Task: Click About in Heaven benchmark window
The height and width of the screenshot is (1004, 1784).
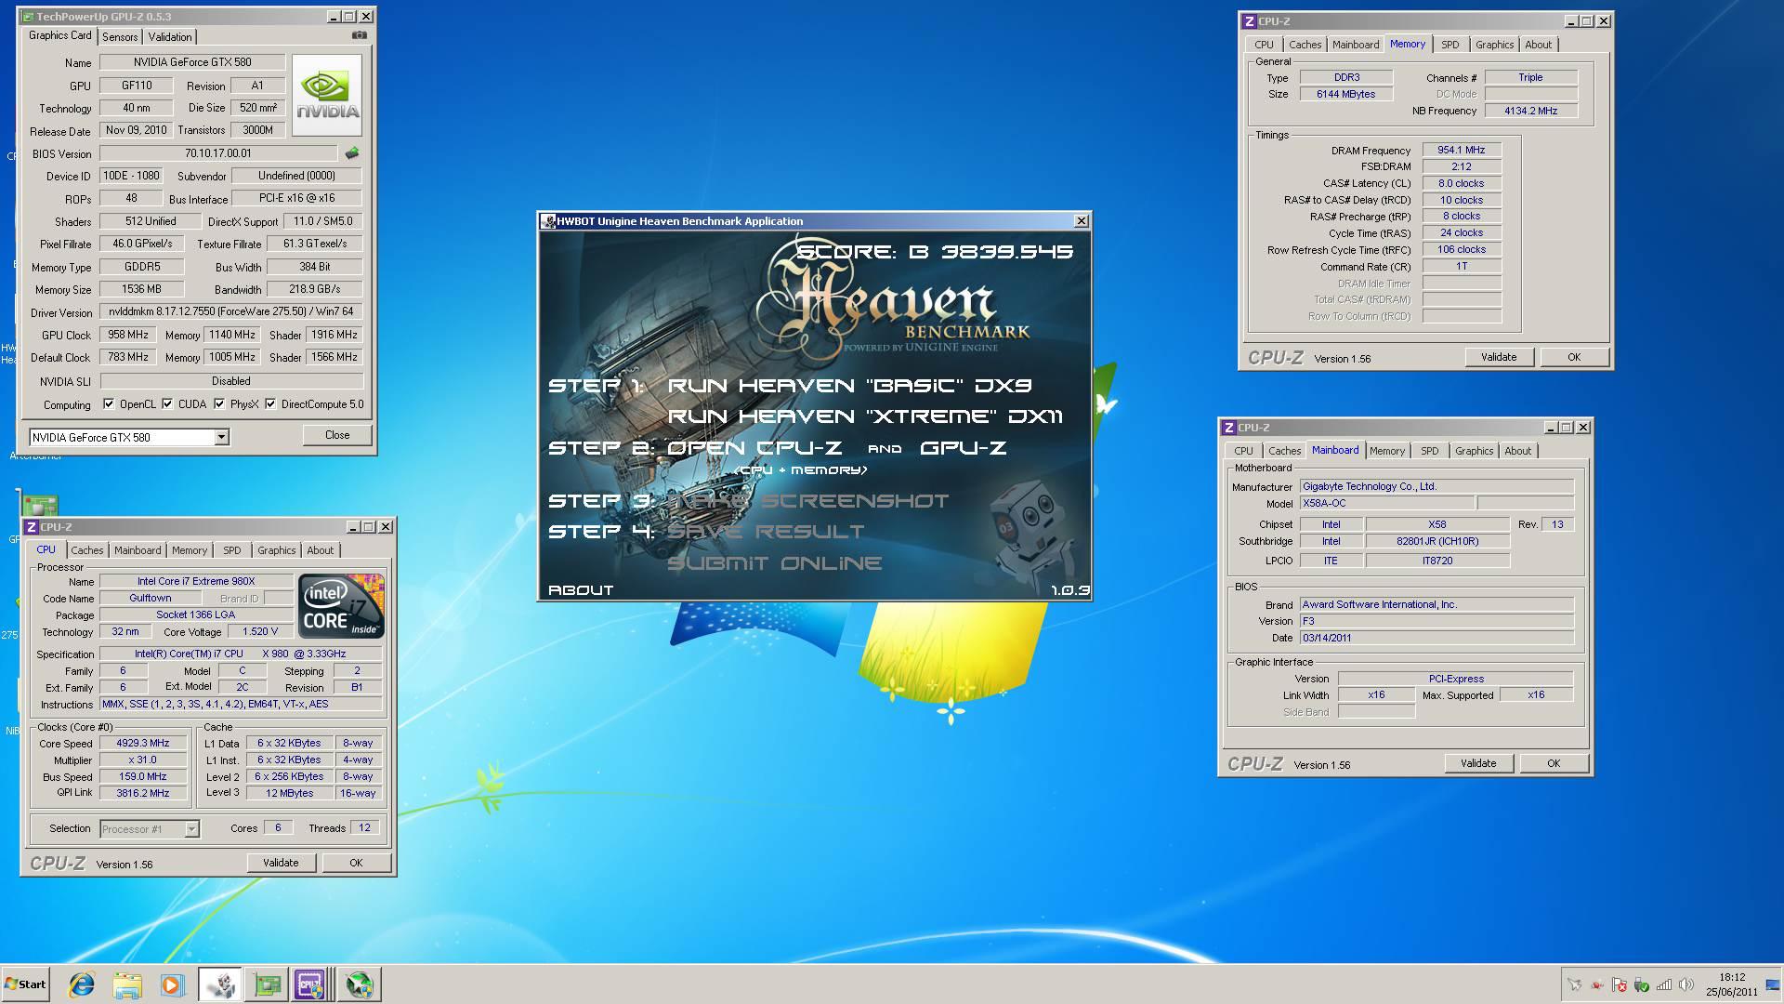Action: coord(581,590)
